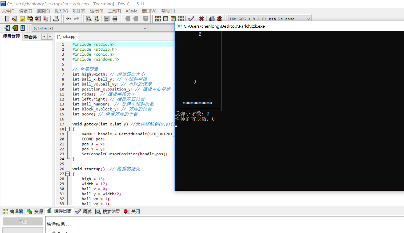Stop execution with red X icon

(x=201, y=19)
